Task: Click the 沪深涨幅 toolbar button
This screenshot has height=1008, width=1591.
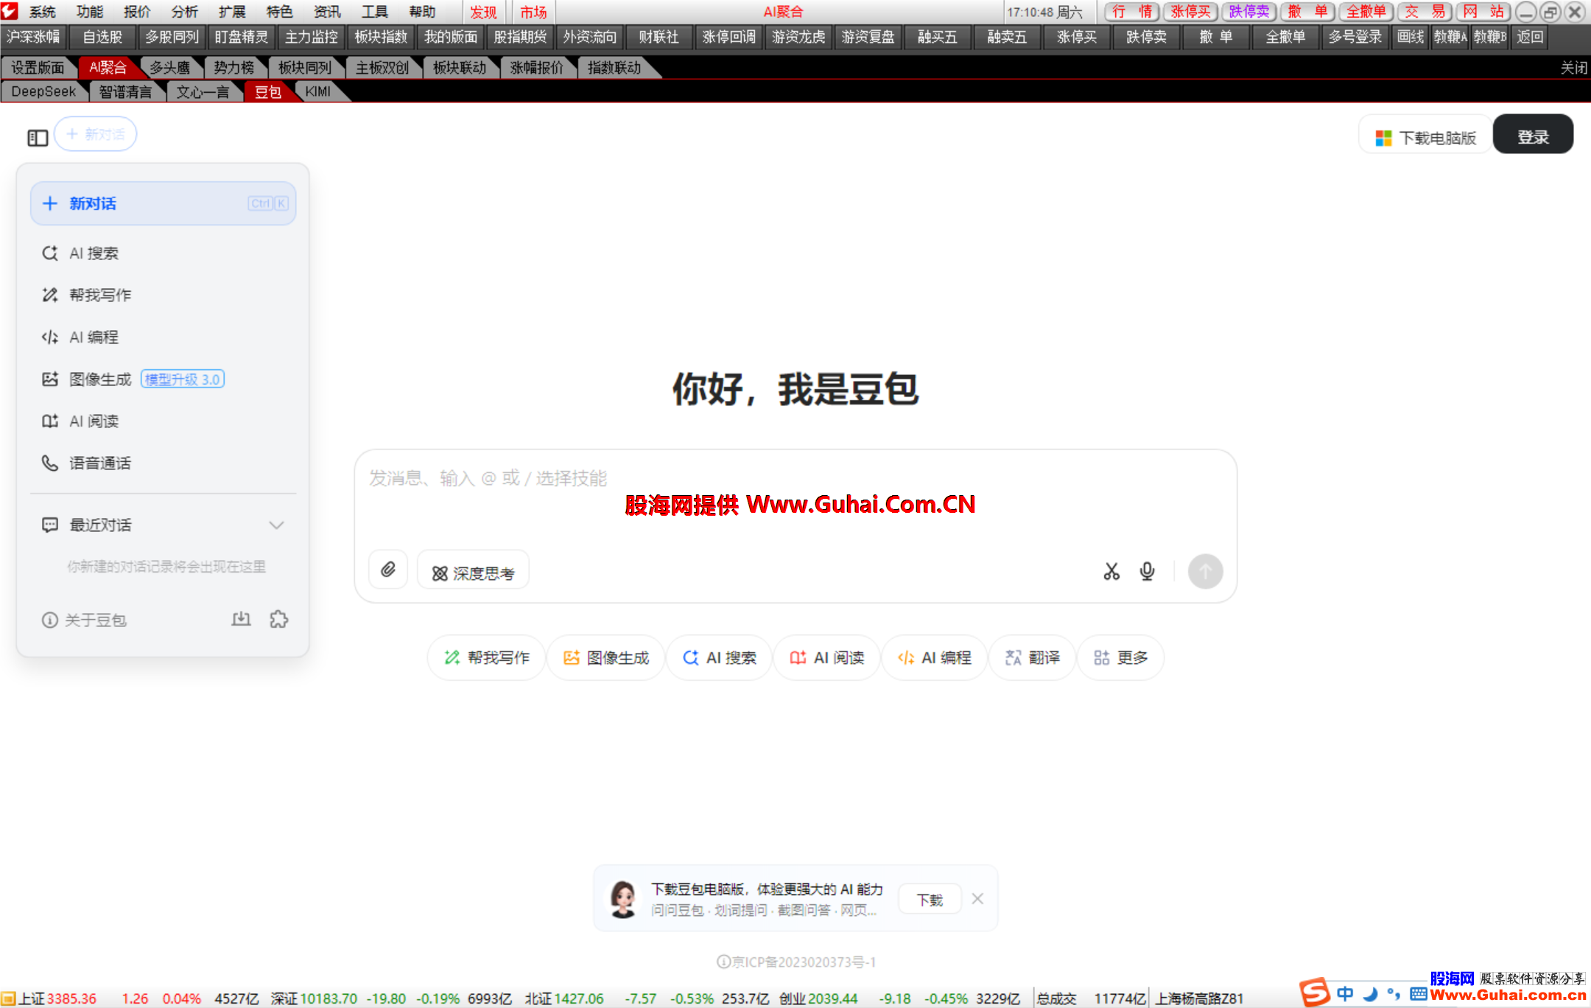Action: [x=33, y=37]
